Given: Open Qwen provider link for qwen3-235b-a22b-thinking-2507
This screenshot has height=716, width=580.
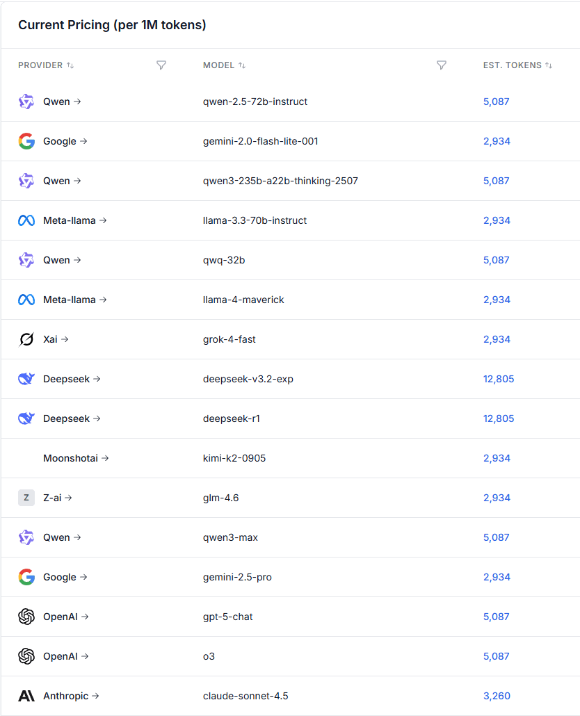Looking at the screenshot, I should [x=62, y=181].
